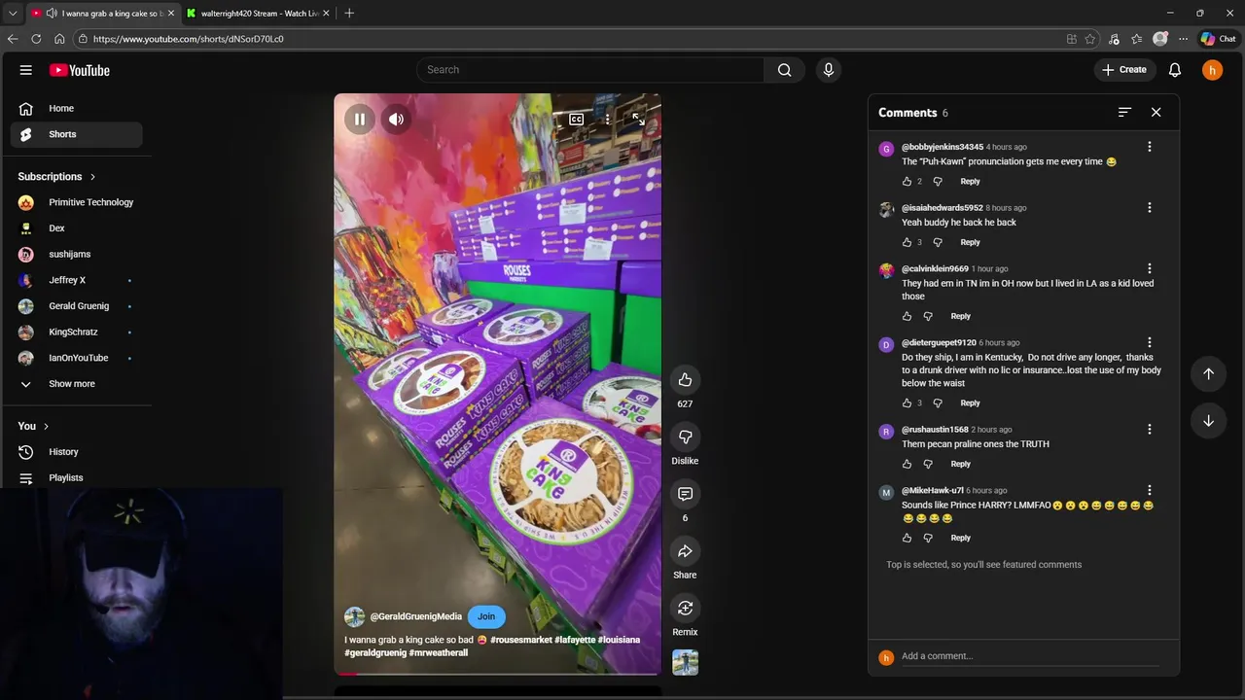Remix this Short
Image resolution: width=1245 pixels, height=700 pixels.
coord(685,609)
